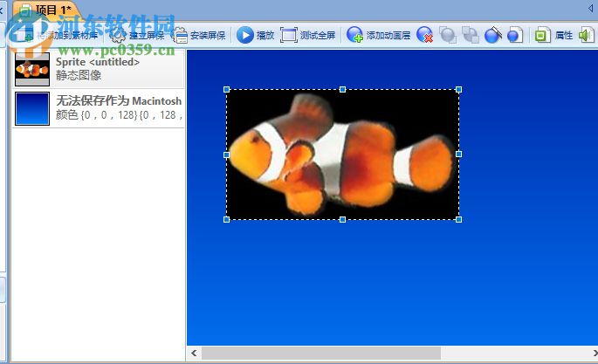The height and width of the screenshot is (364, 598).
Task: Click the 属性 text label
Action: (x=564, y=36)
